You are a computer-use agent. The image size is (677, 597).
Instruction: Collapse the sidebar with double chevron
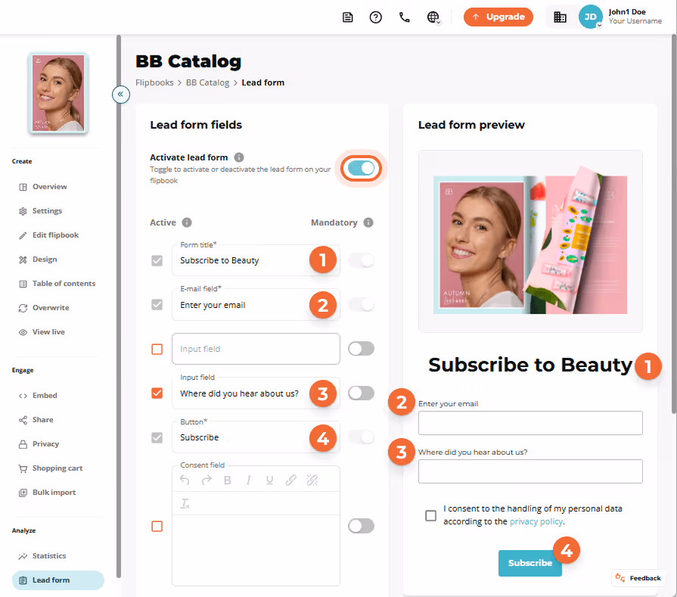pos(121,94)
